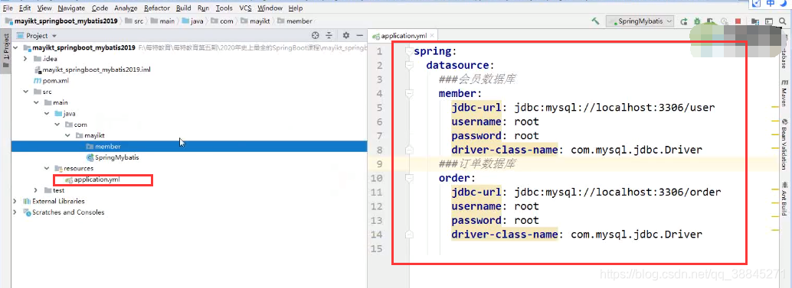The height and width of the screenshot is (288, 792).
Task: Click the 订单数据库 comment on line 9
Action: tap(476, 164)
